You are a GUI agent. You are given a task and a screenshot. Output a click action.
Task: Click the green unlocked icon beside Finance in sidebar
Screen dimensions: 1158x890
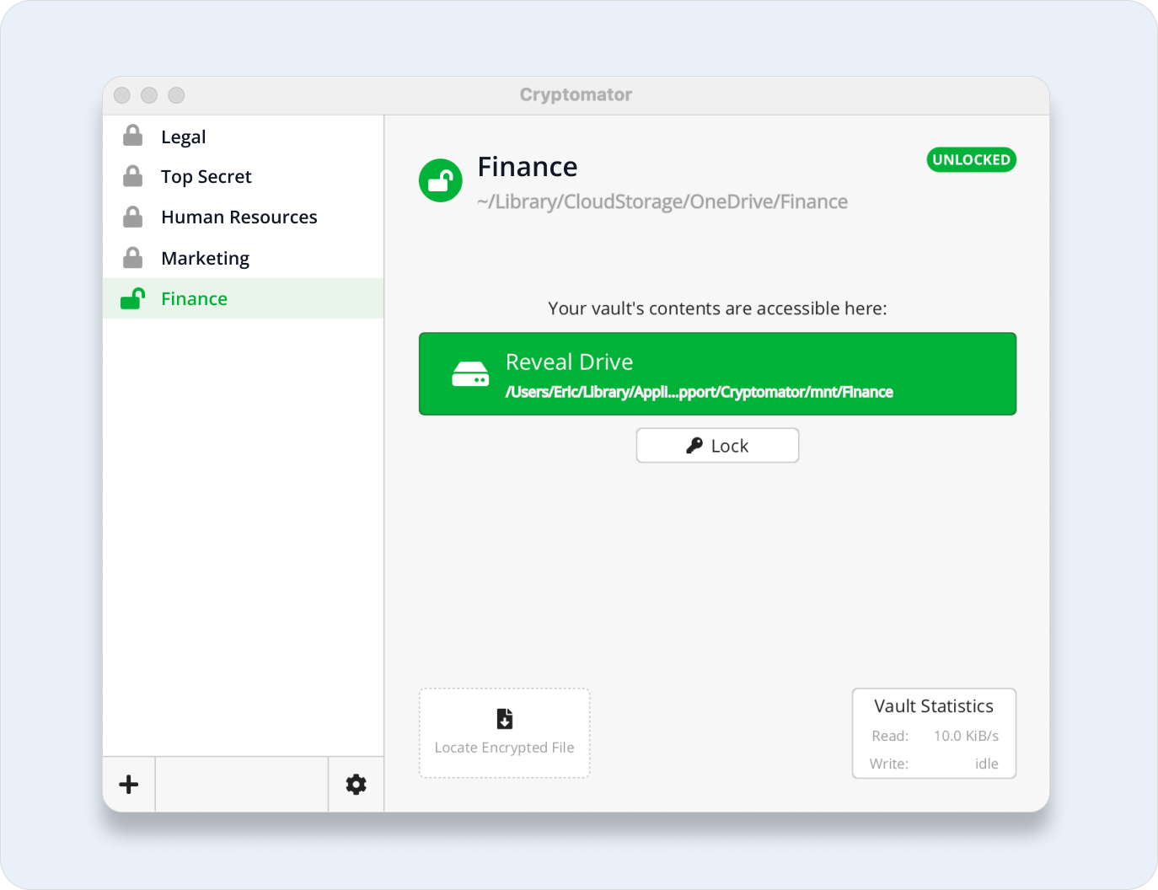click(133, 298)
